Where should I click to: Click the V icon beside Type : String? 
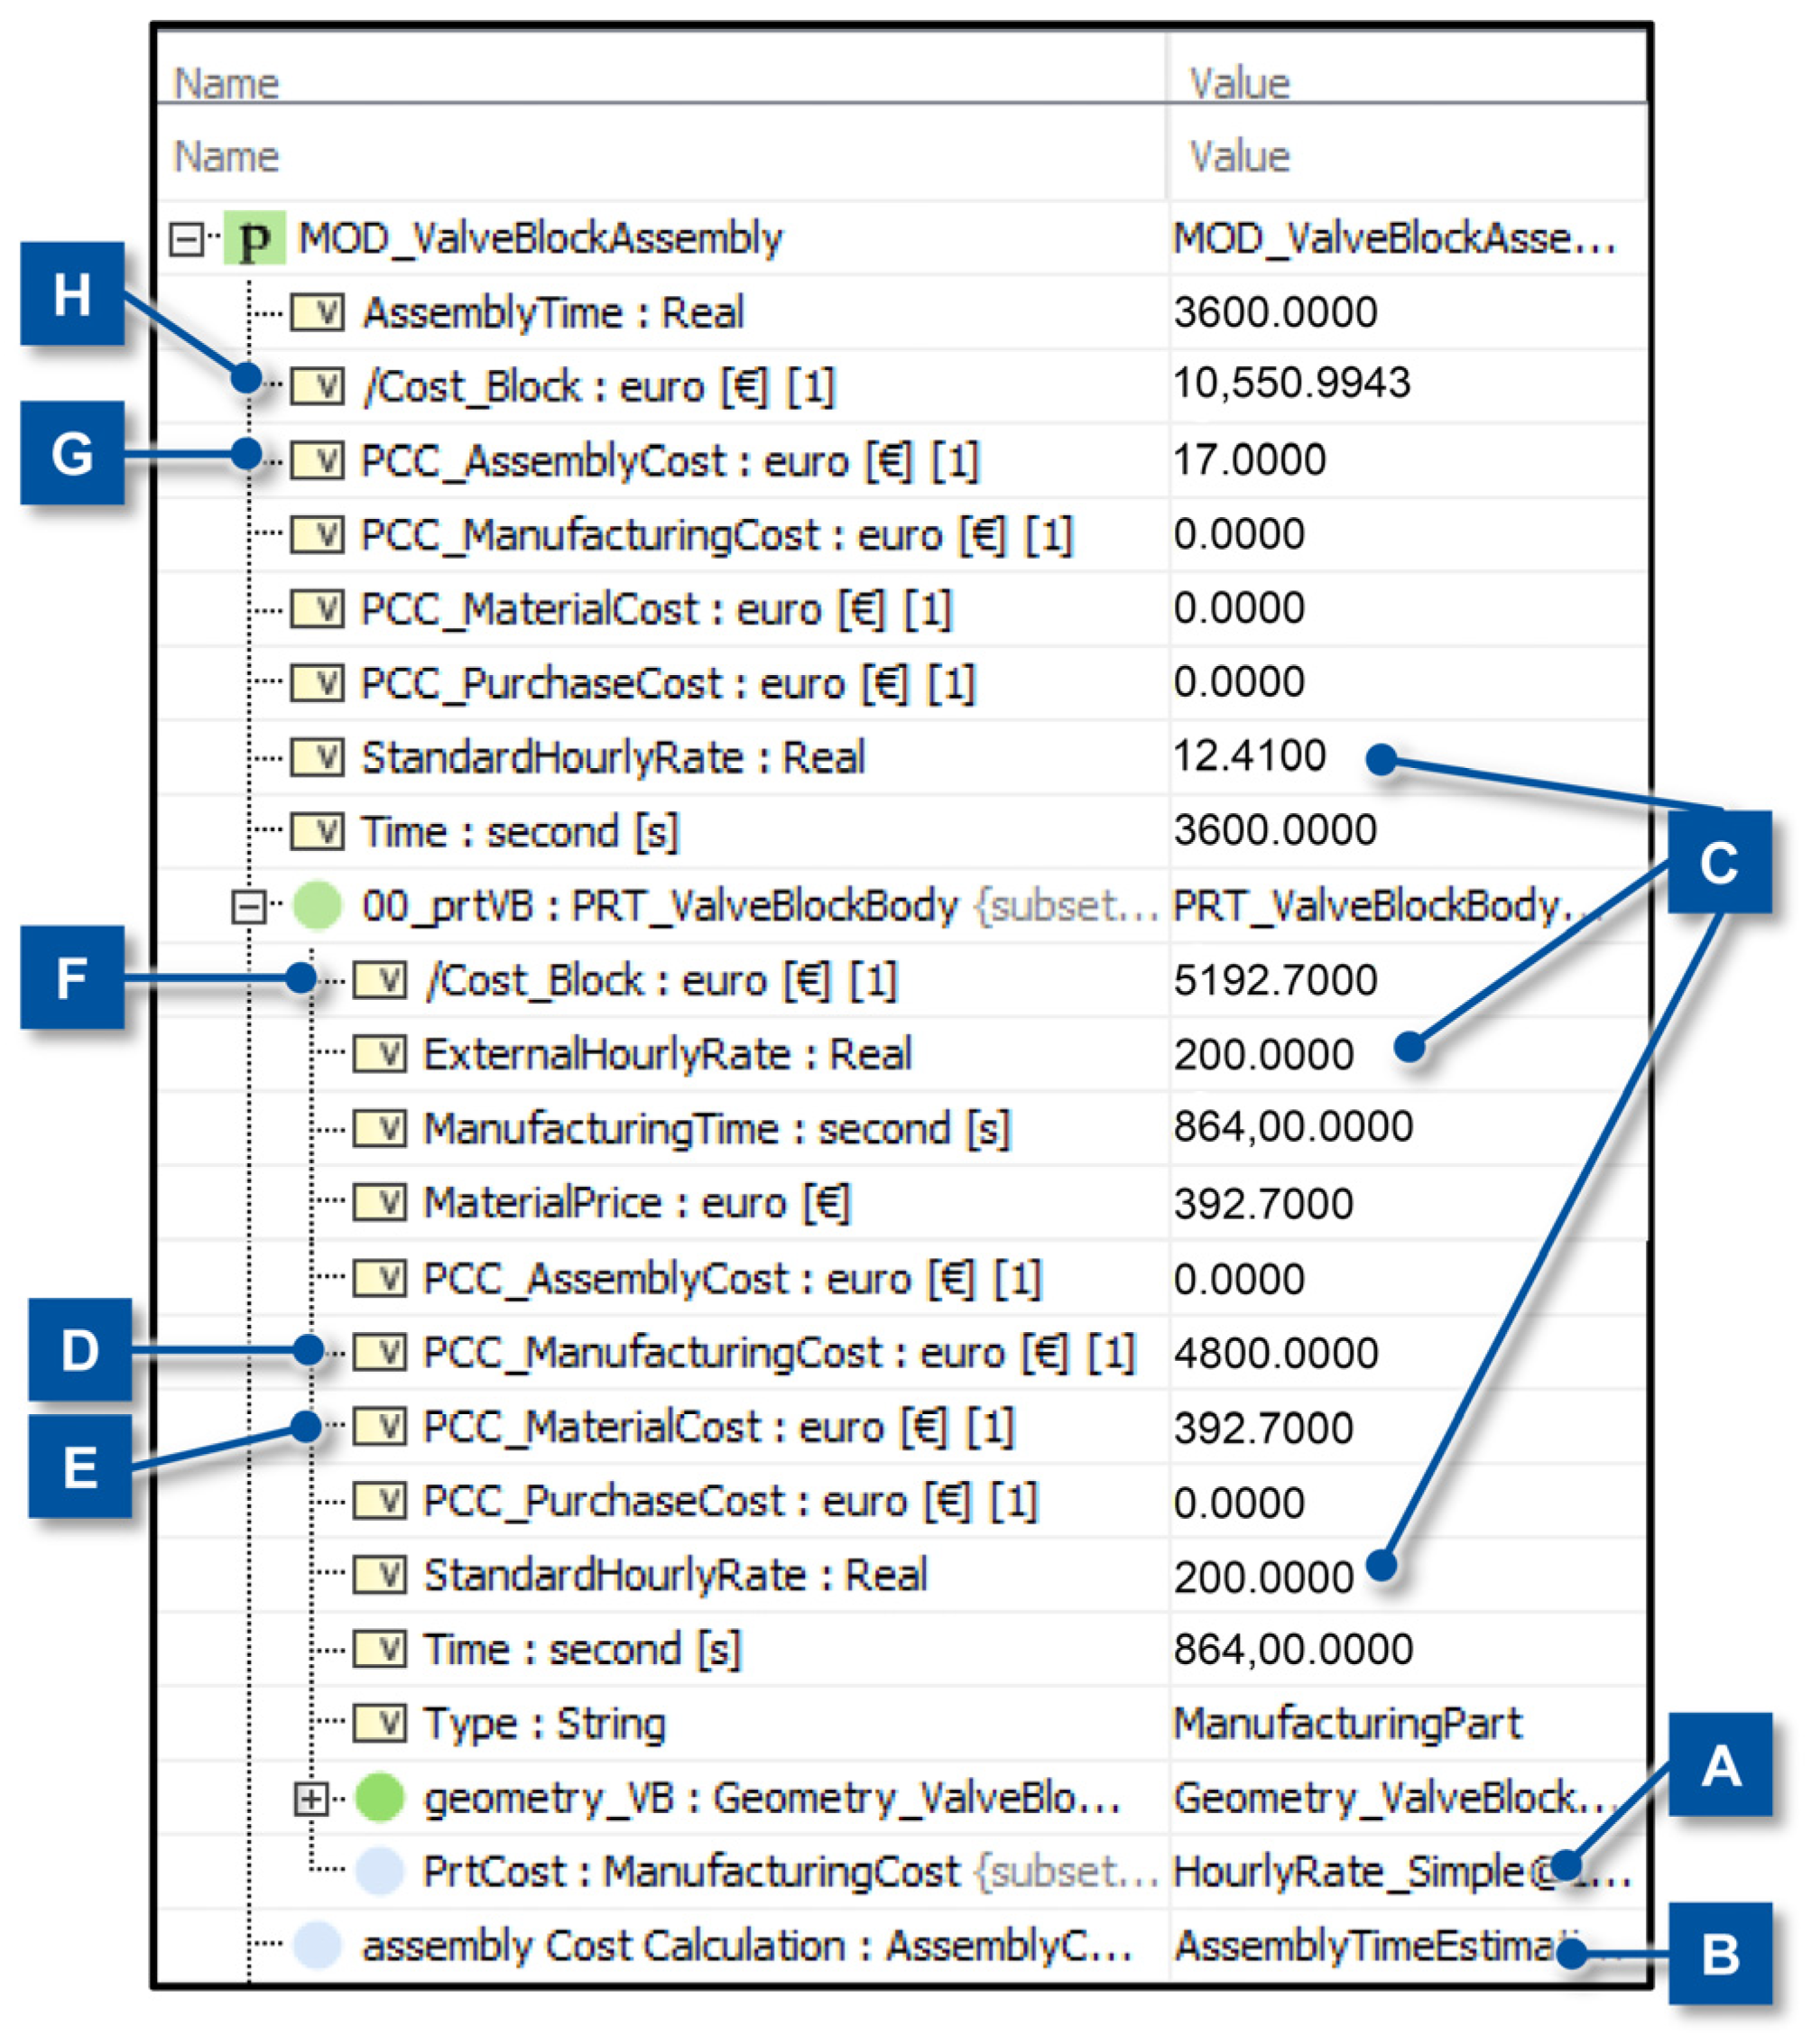tap(380, 1722)
